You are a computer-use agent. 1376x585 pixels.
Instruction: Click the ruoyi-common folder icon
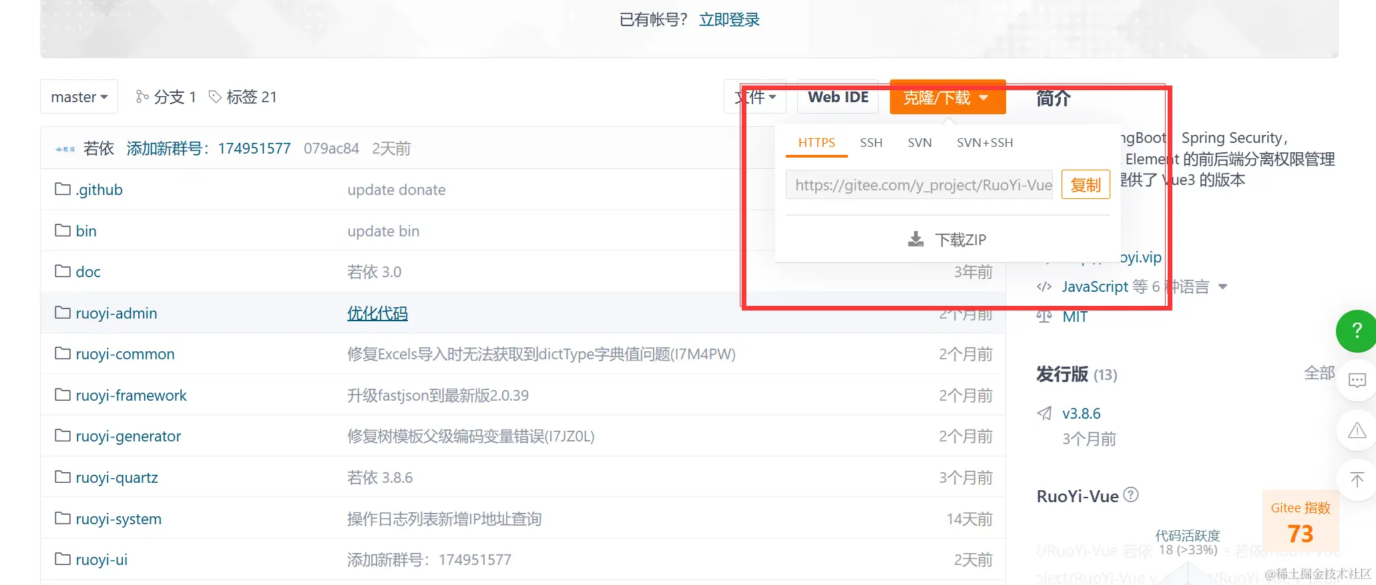63,353
